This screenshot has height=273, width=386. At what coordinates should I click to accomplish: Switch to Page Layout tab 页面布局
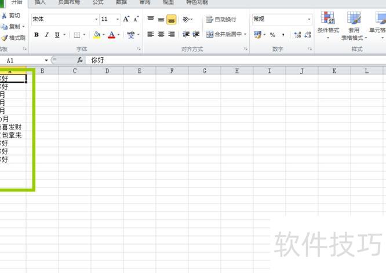[x=69, y=2]
